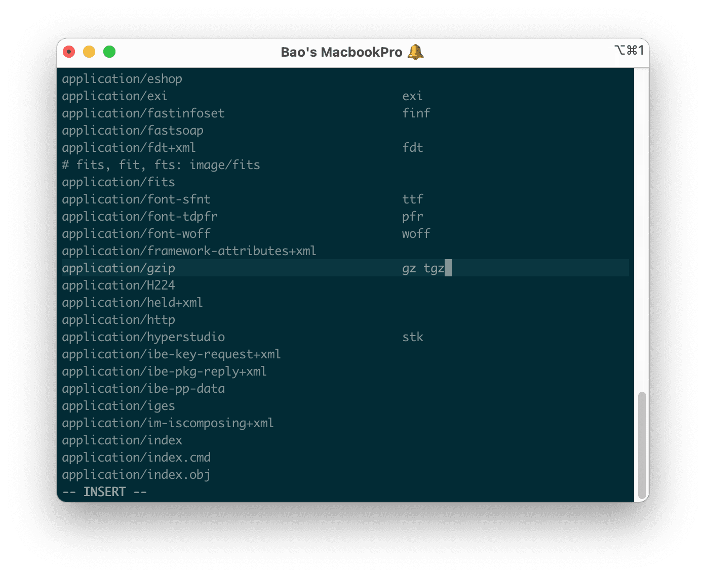Viewport: 706px width, 577px height.
Task: Click on application/fastinfoset line
Action: pyautogui.click(x=143, y=113)
